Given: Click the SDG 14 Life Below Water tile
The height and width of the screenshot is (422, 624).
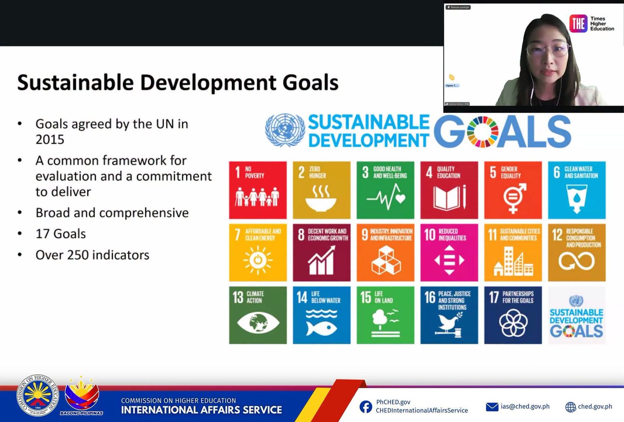Looking at the screenshot, I should (321, 315).
